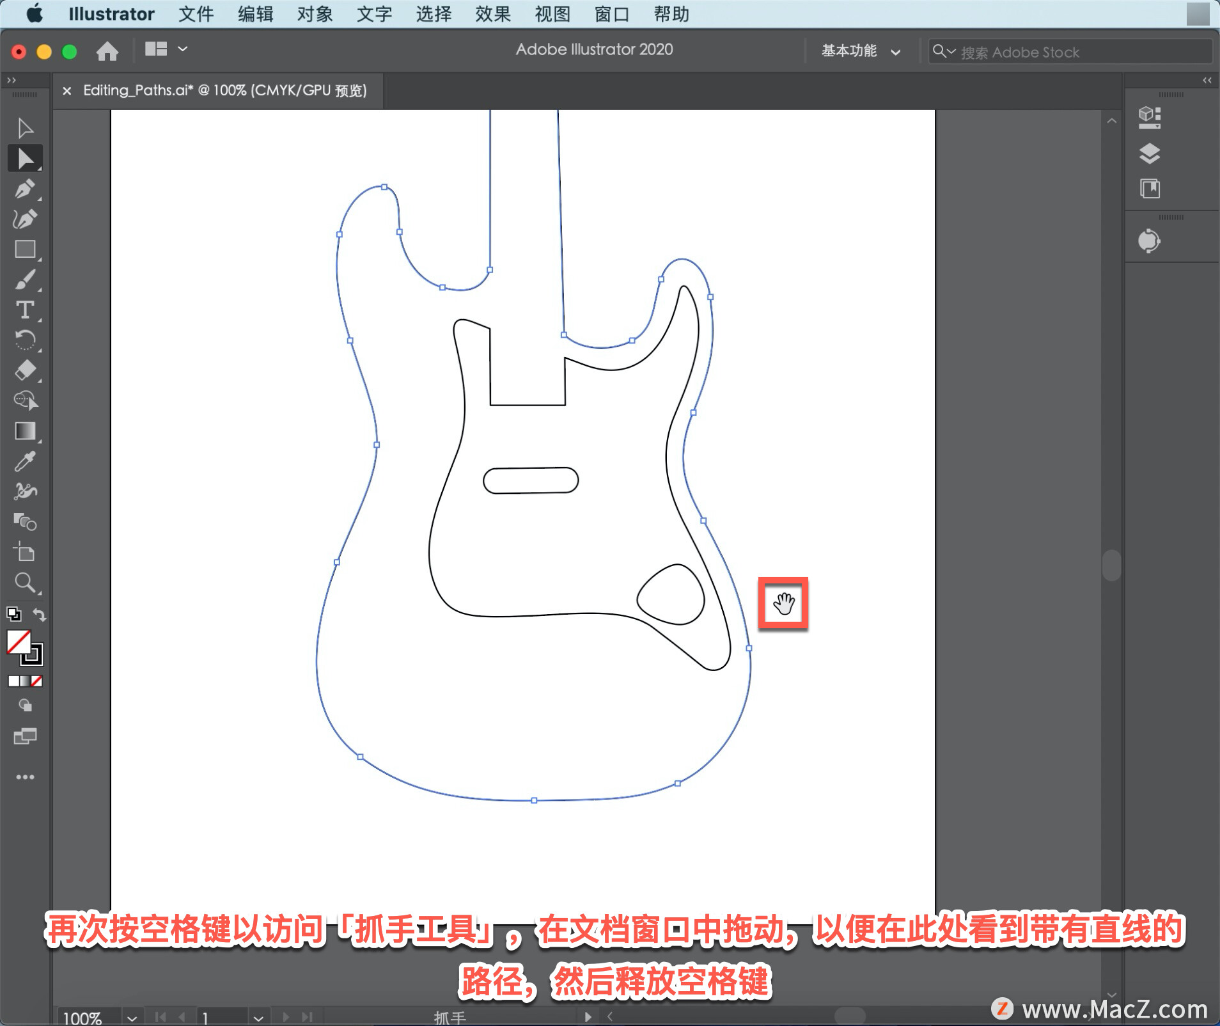Select the Rotate tool
1220x1026 pixels.
(25, 340)
